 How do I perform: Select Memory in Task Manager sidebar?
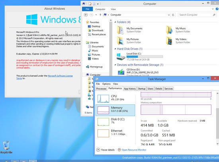[x=115, y=110]
